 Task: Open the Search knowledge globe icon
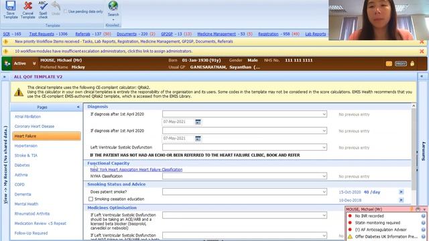pyautogui.click(x=113, y=5)
